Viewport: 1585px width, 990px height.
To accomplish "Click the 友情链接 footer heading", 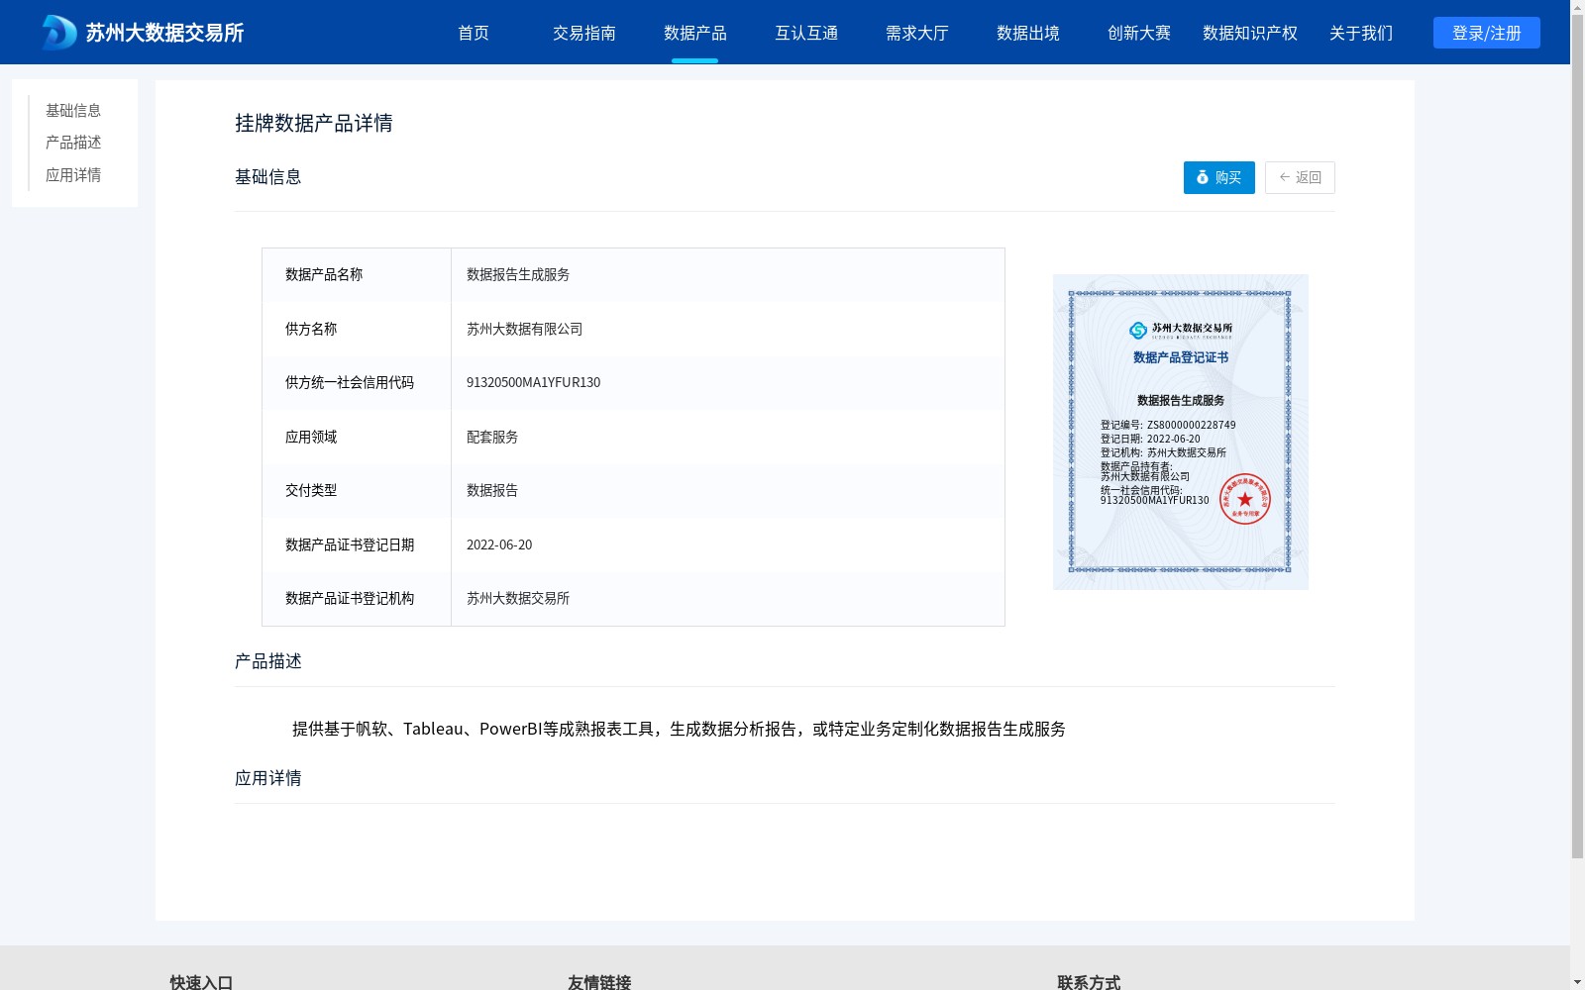I will pyautogui.click(x=599, y=981).
